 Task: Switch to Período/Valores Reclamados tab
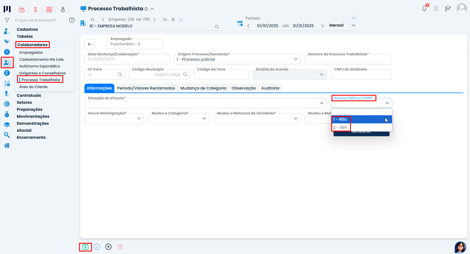tap(146, 88)
